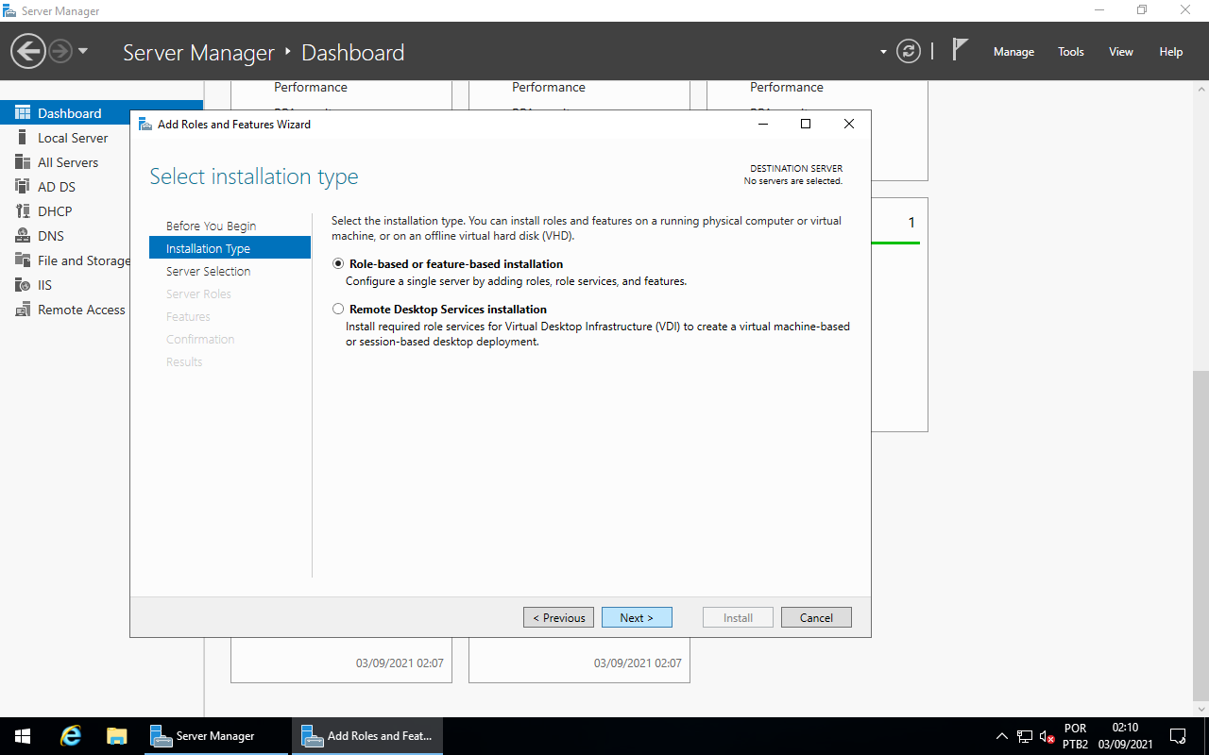Image resolution: width=1209 pixels, height=755 pixels.
Task: Select Remote Desktop Services installation
Action: tap(338, 309)
